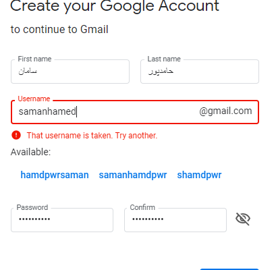The height and width of the screenshot is (270, 276).
Task: Choose suggested username hamdpwrsaman
Action: 55,175
